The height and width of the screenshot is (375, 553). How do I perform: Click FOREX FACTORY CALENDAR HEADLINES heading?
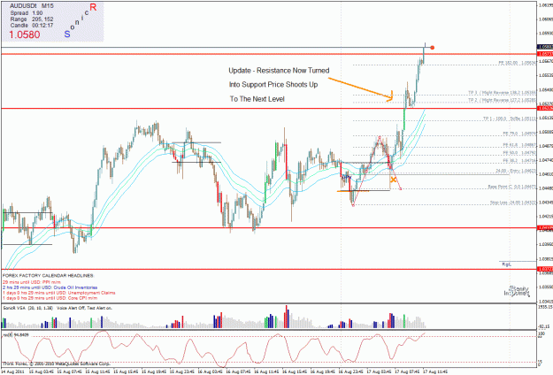coord(48,275)
